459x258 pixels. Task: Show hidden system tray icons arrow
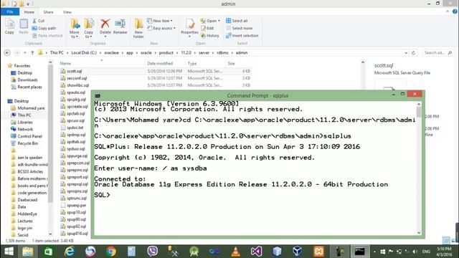(374, 252)
